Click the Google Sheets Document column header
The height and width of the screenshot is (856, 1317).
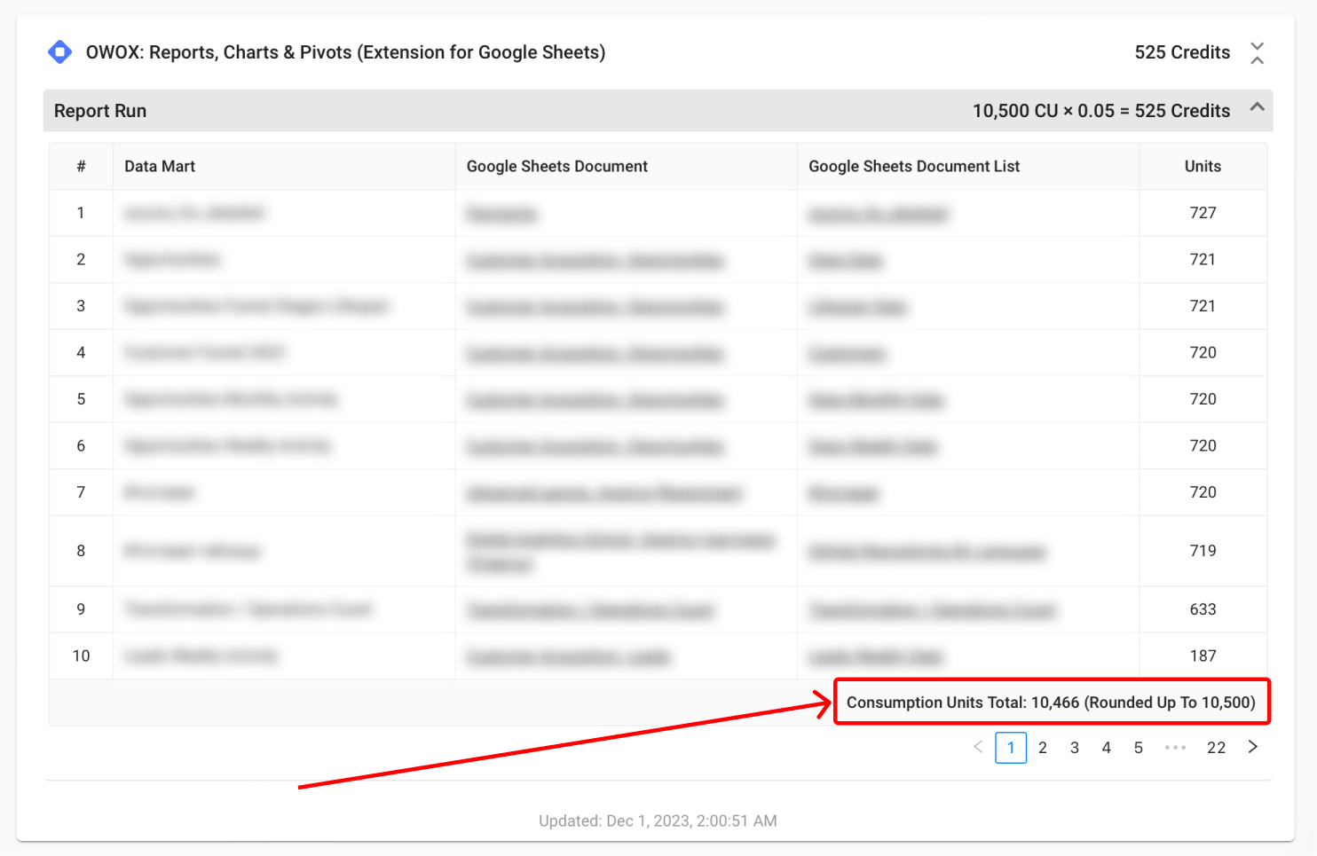(x=556, y=167)
